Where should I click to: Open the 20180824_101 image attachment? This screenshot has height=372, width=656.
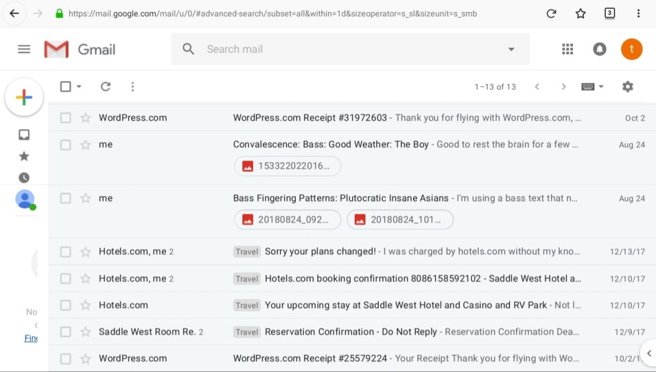(x=400, y=219)
